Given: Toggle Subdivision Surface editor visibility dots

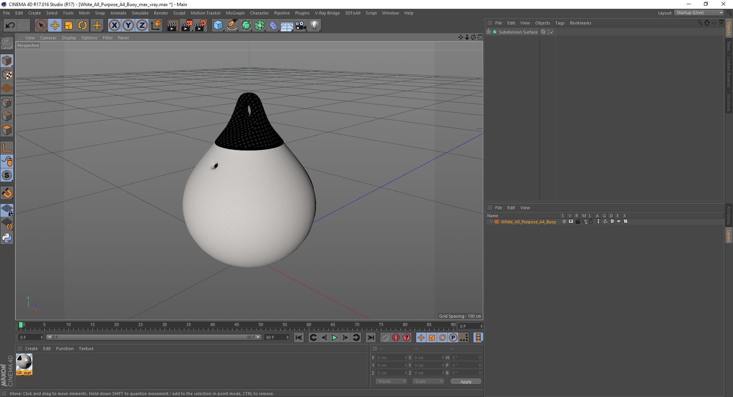Looking at the screenshot, I should [x=548, y=32].
